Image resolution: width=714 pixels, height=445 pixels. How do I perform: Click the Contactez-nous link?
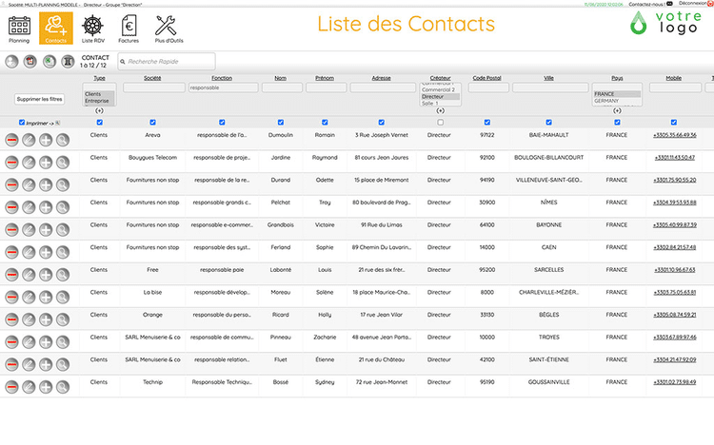647,4
